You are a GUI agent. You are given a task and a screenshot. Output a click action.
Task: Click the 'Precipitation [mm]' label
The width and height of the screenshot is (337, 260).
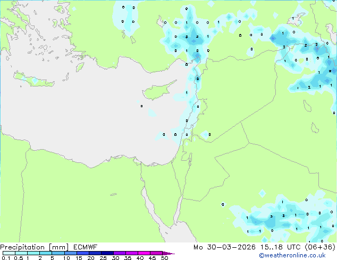click(x=35, y=247)
